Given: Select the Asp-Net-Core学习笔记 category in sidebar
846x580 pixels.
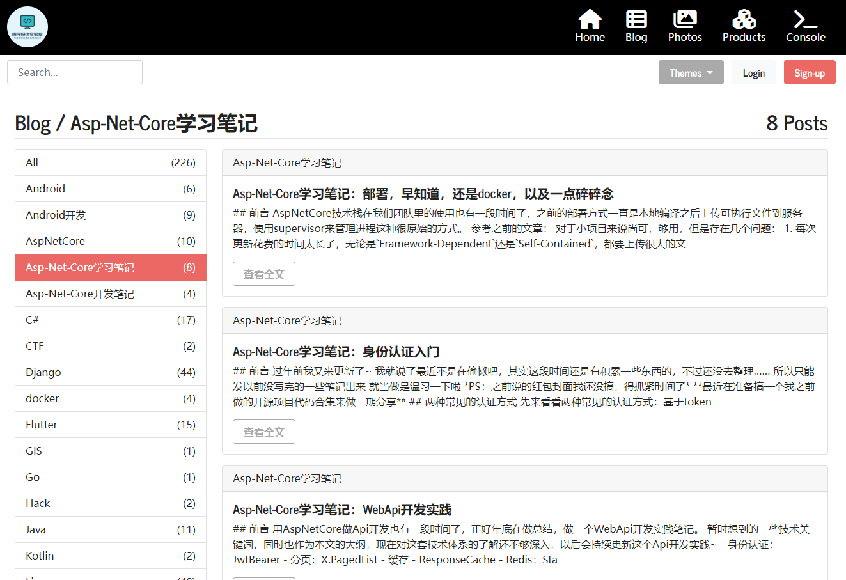Looking at the screenshot, I should pyautogui.click(x=111, y=267).
